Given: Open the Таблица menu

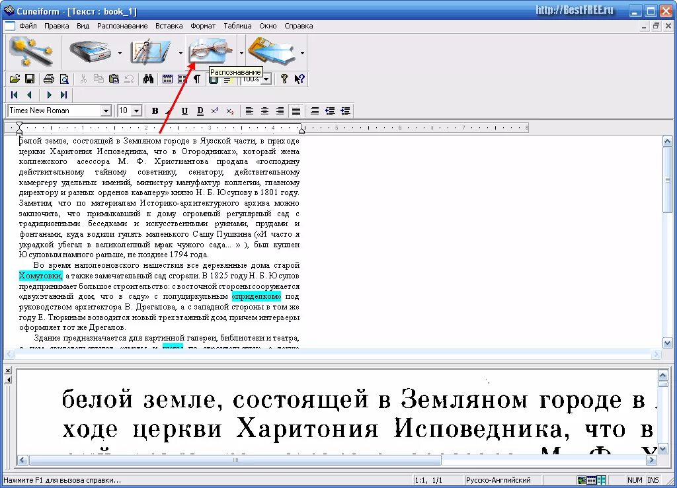Looking at the screenshot, I should [237, 26].
